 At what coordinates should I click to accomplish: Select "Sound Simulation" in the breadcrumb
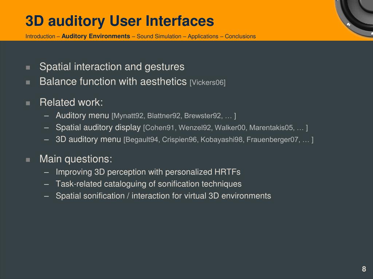(x=159, y=36)
